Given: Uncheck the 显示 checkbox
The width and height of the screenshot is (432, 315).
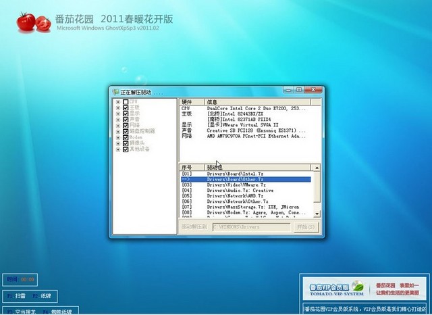Looking at the screenshot, I should 126,114.
